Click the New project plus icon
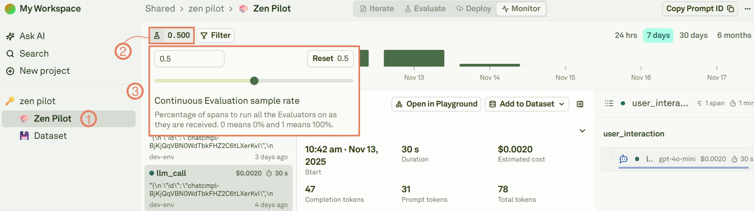Screen dimensions: 754x211 [x=10, y=71]
